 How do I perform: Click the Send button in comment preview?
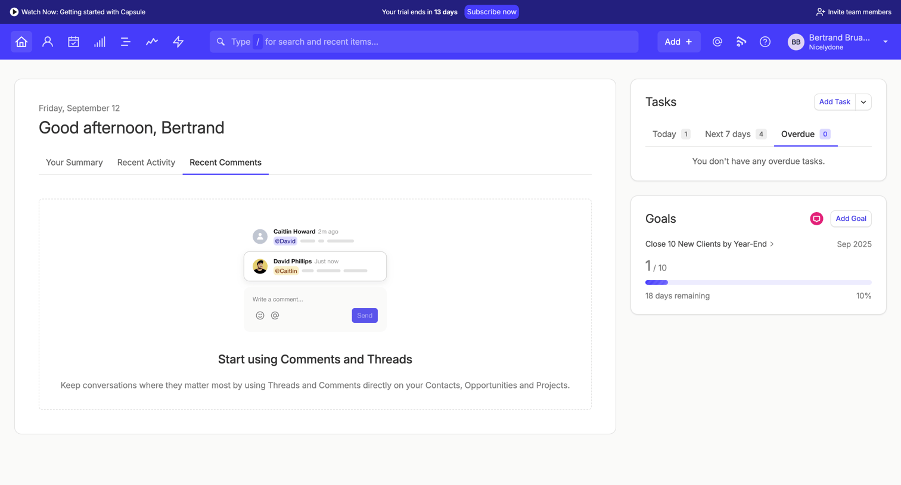pyautogui.click(x=365, y=316)
